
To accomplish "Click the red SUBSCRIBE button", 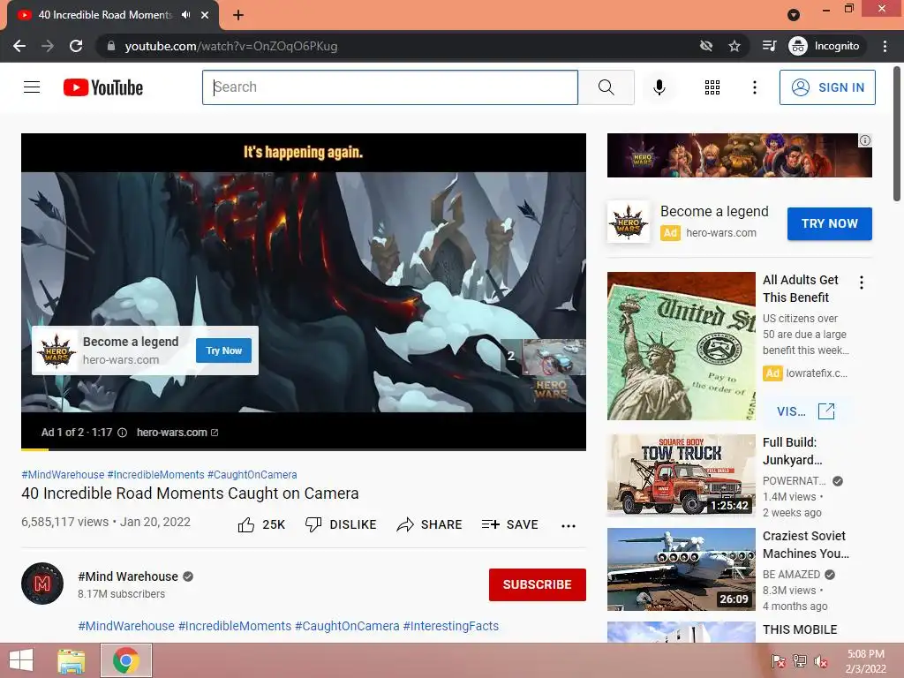I will pyautogui.click(x=538, y=584).
